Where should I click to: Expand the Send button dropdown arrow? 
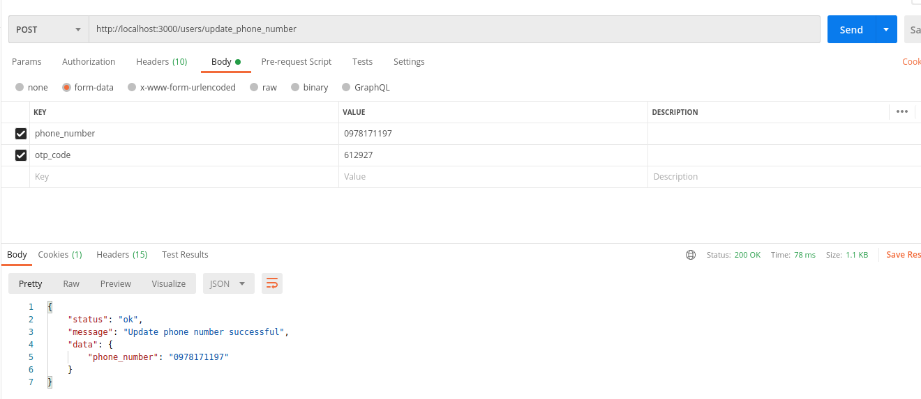(886, 29)
